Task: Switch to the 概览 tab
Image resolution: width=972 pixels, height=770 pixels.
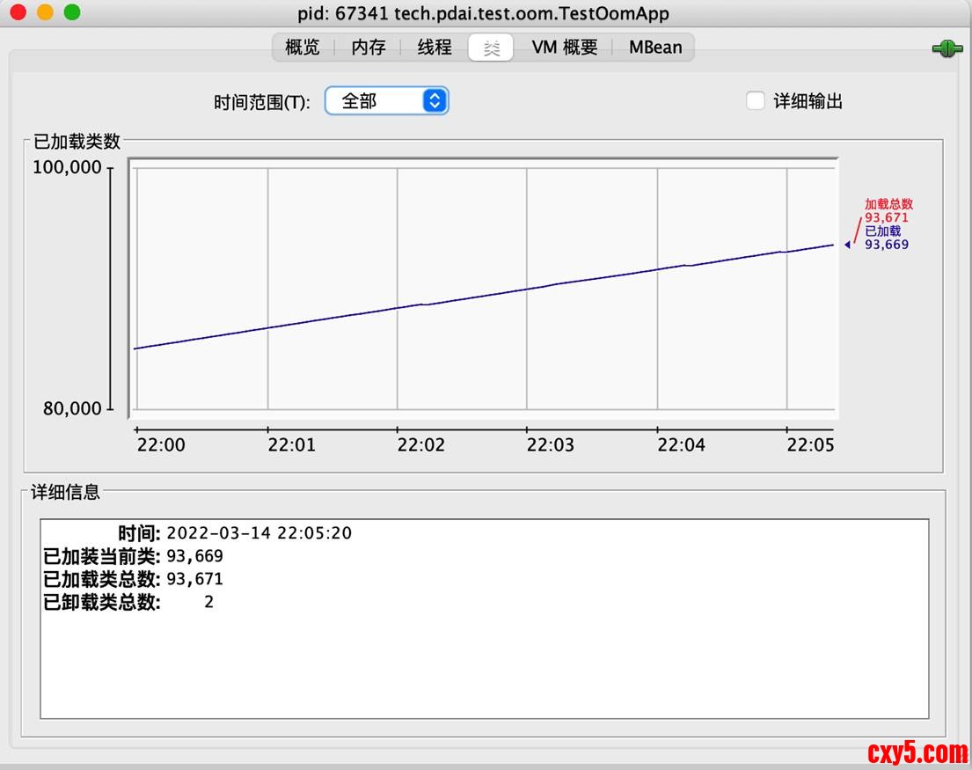Action: coord(303,48)
